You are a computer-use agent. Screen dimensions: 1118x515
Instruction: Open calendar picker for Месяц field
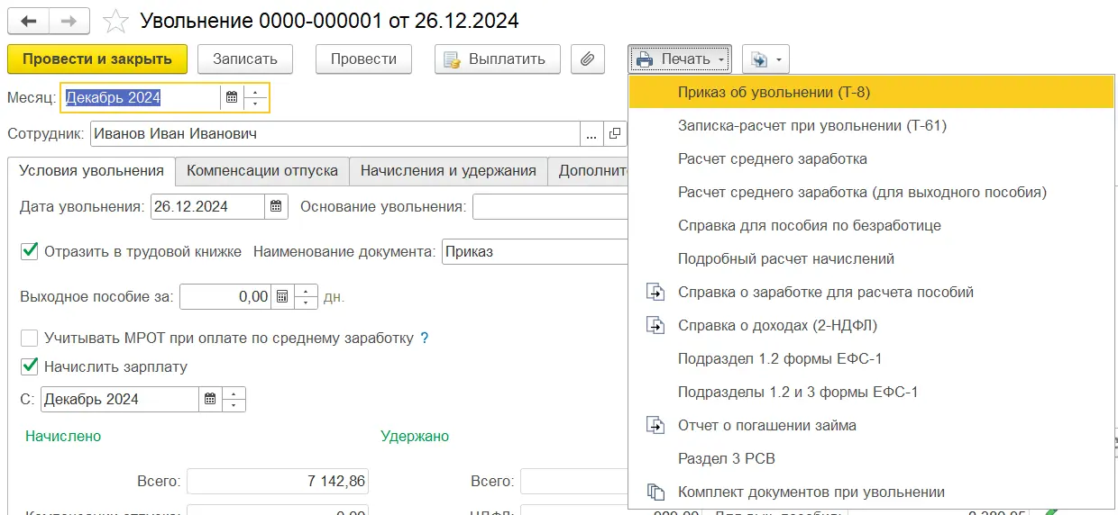pos(232,98)
